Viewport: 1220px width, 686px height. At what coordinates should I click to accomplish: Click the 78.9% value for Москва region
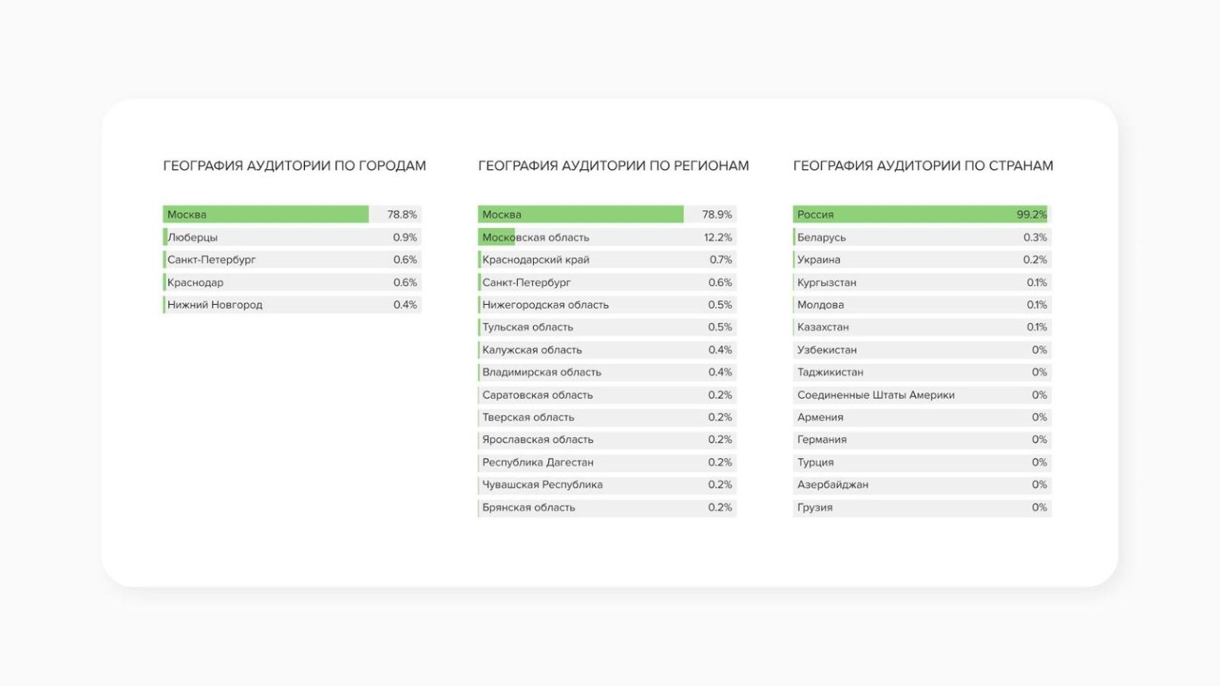pos(716,214)
